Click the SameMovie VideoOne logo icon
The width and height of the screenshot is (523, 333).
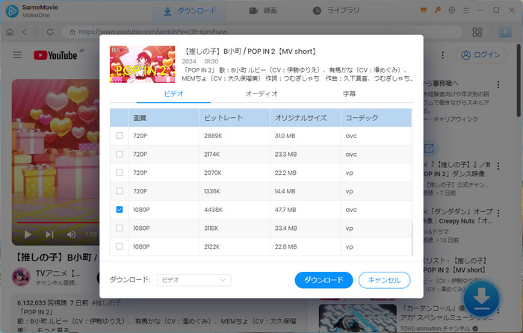point(12,11)
